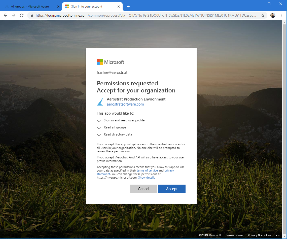Viewport: 287px width, 239px height.
Task: Open Terms of use in the footer
Action: 234,235
